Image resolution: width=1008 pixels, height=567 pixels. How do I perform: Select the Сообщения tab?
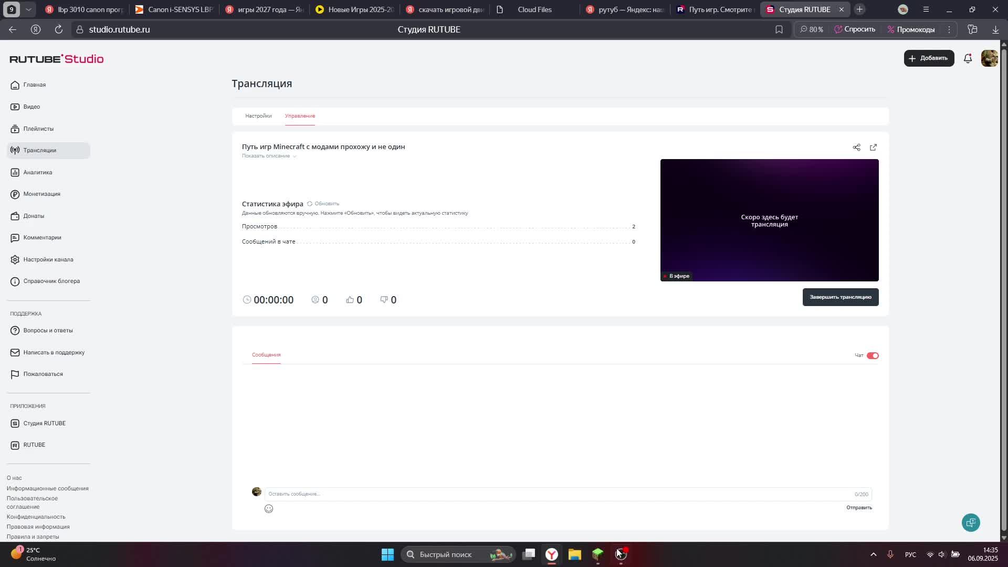[266, 355]
